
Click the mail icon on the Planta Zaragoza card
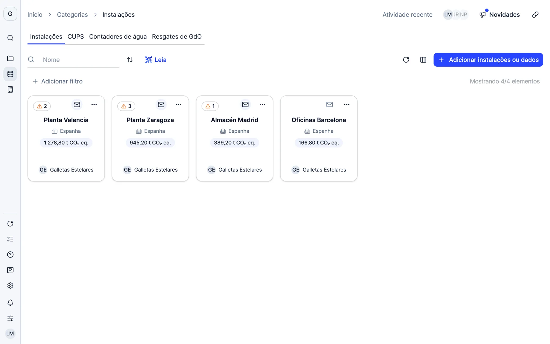(x=161, y=105)
